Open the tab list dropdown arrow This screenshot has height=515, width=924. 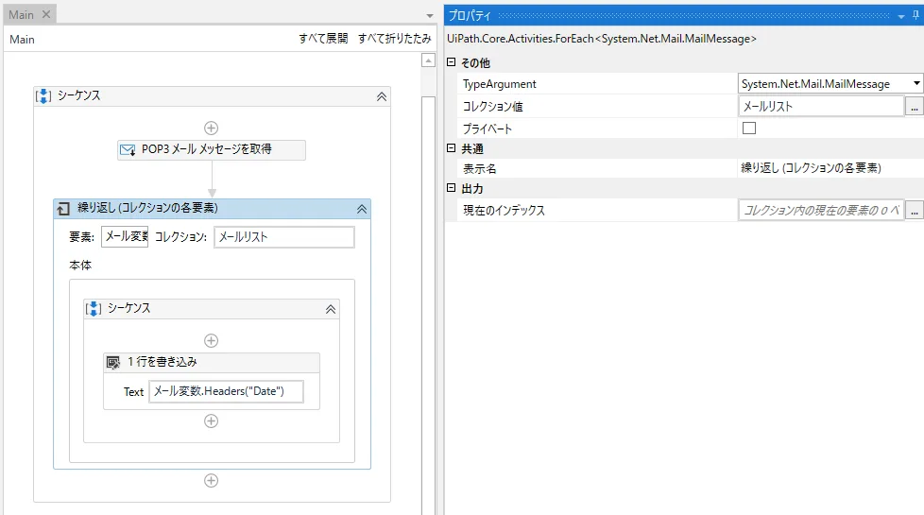click(x=430, y=16)
